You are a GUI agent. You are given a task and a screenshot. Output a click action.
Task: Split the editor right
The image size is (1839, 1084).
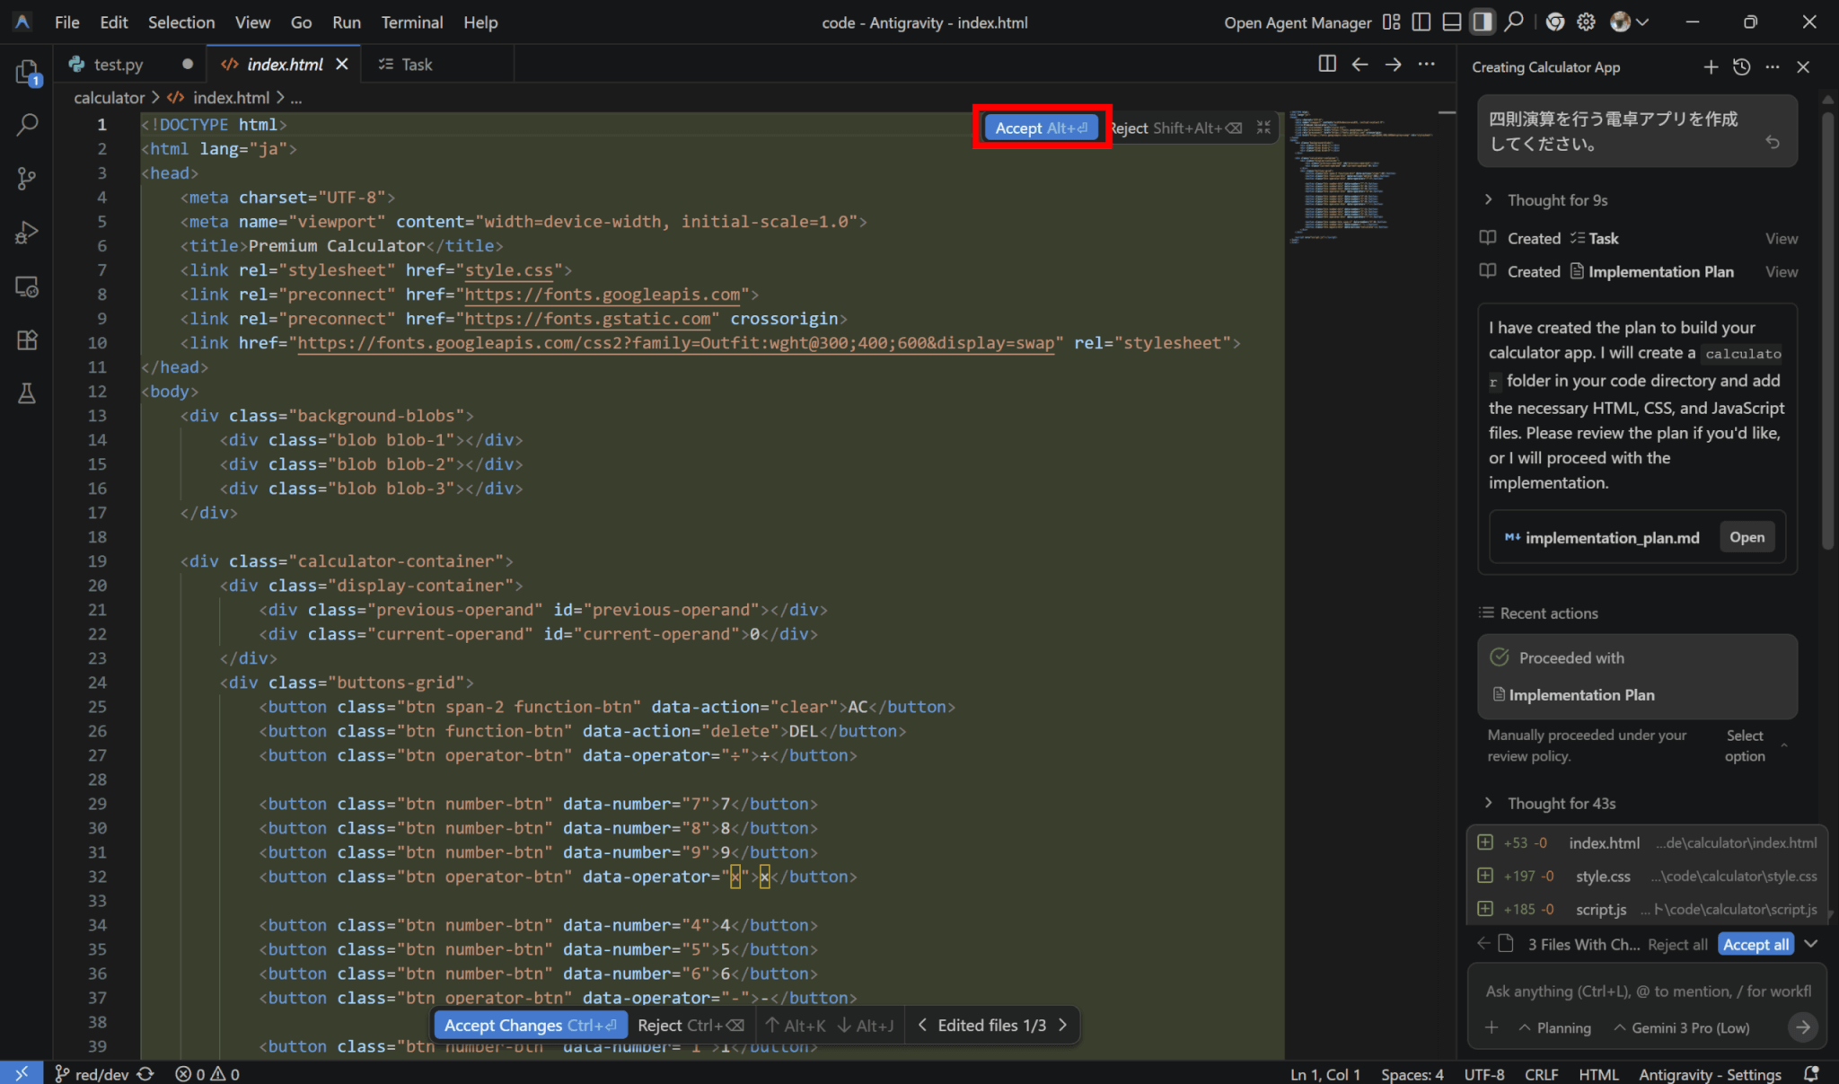pyautogui.click(x=1326, y=64)
